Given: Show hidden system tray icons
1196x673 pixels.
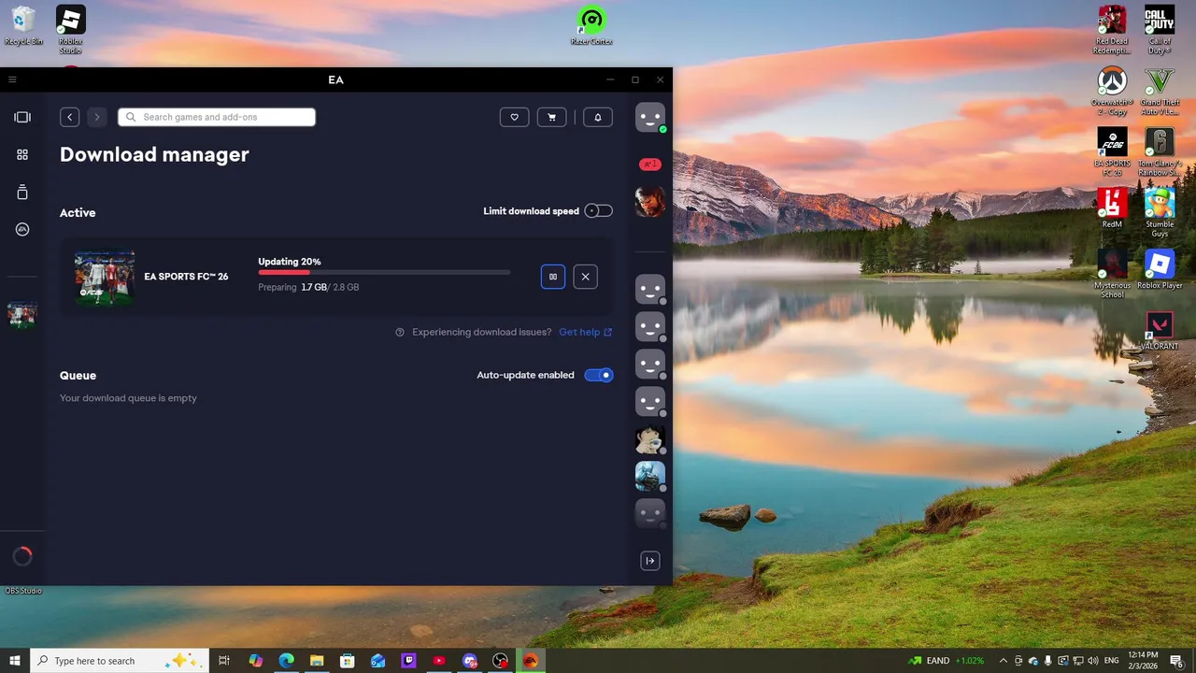Looking at the screenshot, I should point(1004,661).
